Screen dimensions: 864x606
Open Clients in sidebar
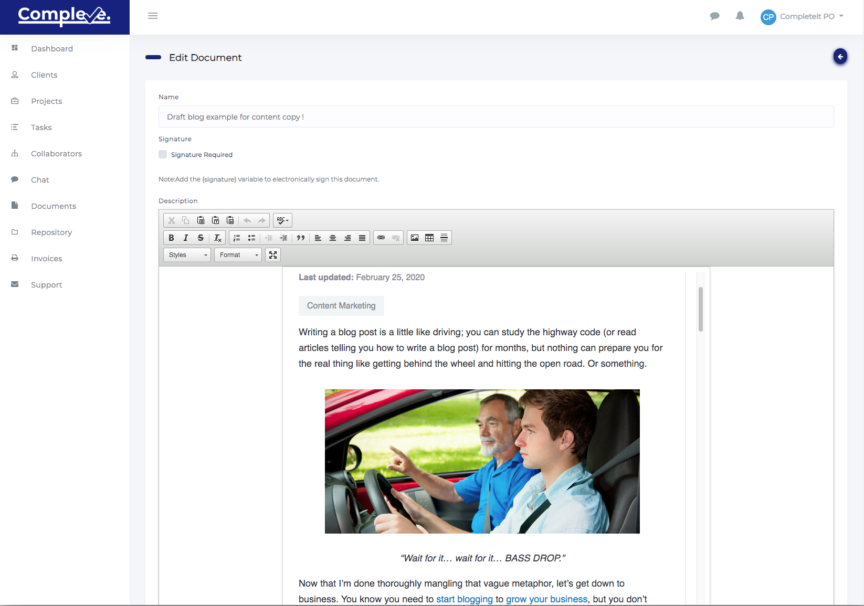[44, 75]
